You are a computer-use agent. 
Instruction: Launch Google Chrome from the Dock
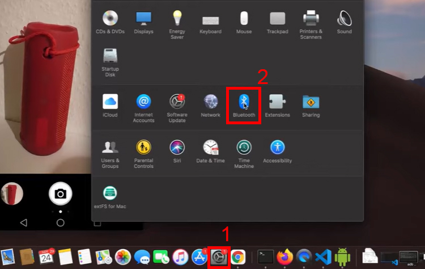pyautogui.click(x=238, y=258)
